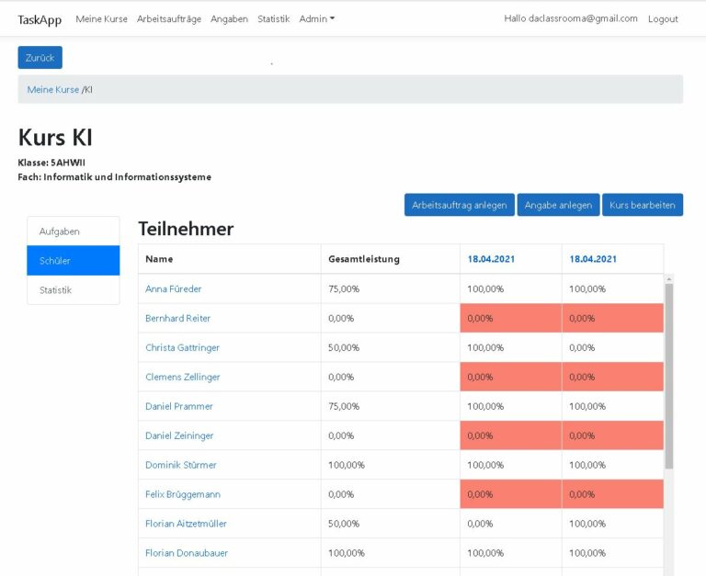Click the table's vertical scrollbar thumb
Image resolution: width=706 pixels, height=576 pixels.
click(669, 376)
